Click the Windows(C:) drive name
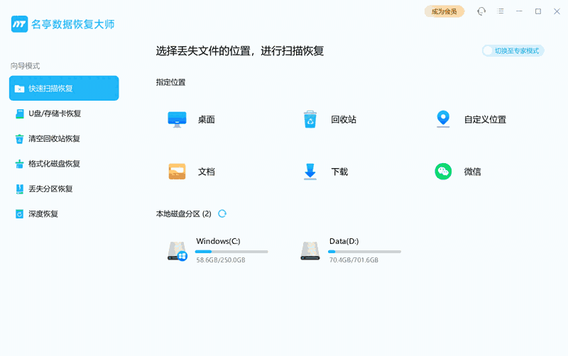This screenshot has height=356, width=568. click(218, 241)
